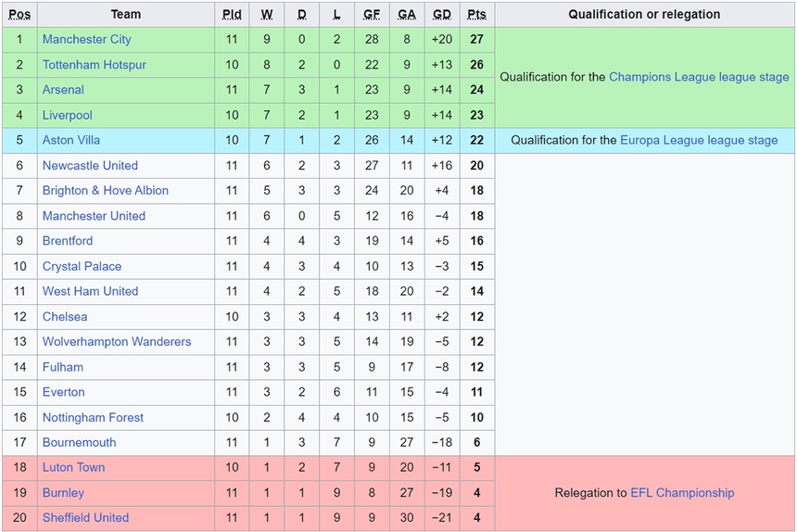The height and width of the screenshot is (532, 797).
Task: Open the Wolverhampton Wanderers link
Action: point(117,341)
